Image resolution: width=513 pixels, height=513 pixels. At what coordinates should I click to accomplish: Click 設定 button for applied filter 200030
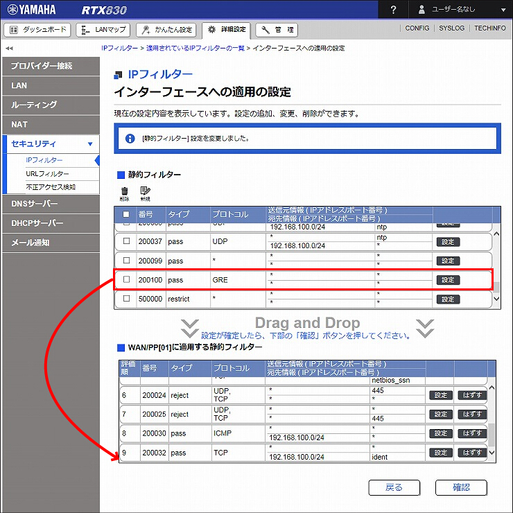point(441,433)
